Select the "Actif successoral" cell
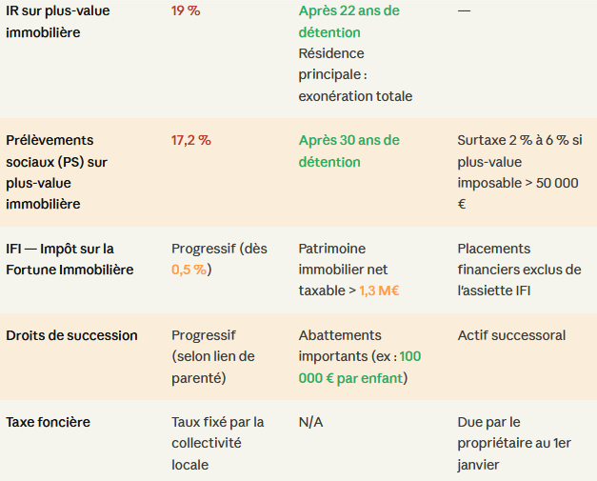Image resolution: width=597 pixels, height=481 pixels. click(x=511, y=335)
